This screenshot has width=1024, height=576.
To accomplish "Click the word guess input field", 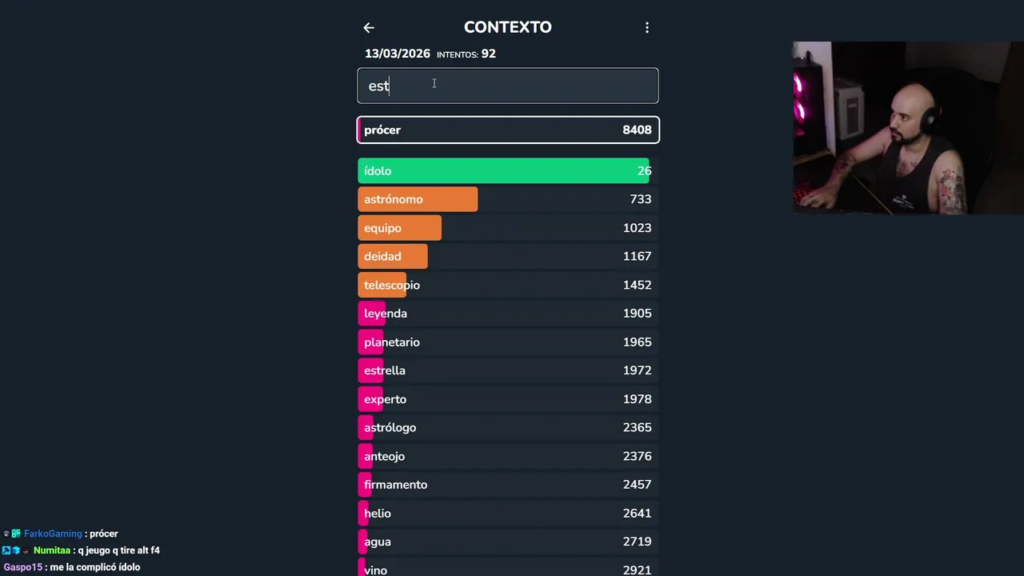I will pyautogui.click(x=508, y=86).
